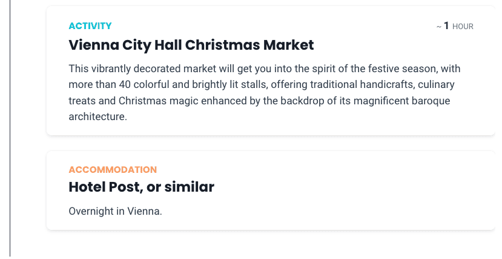Click the white gap between both cards

click(x=271, y=143)
